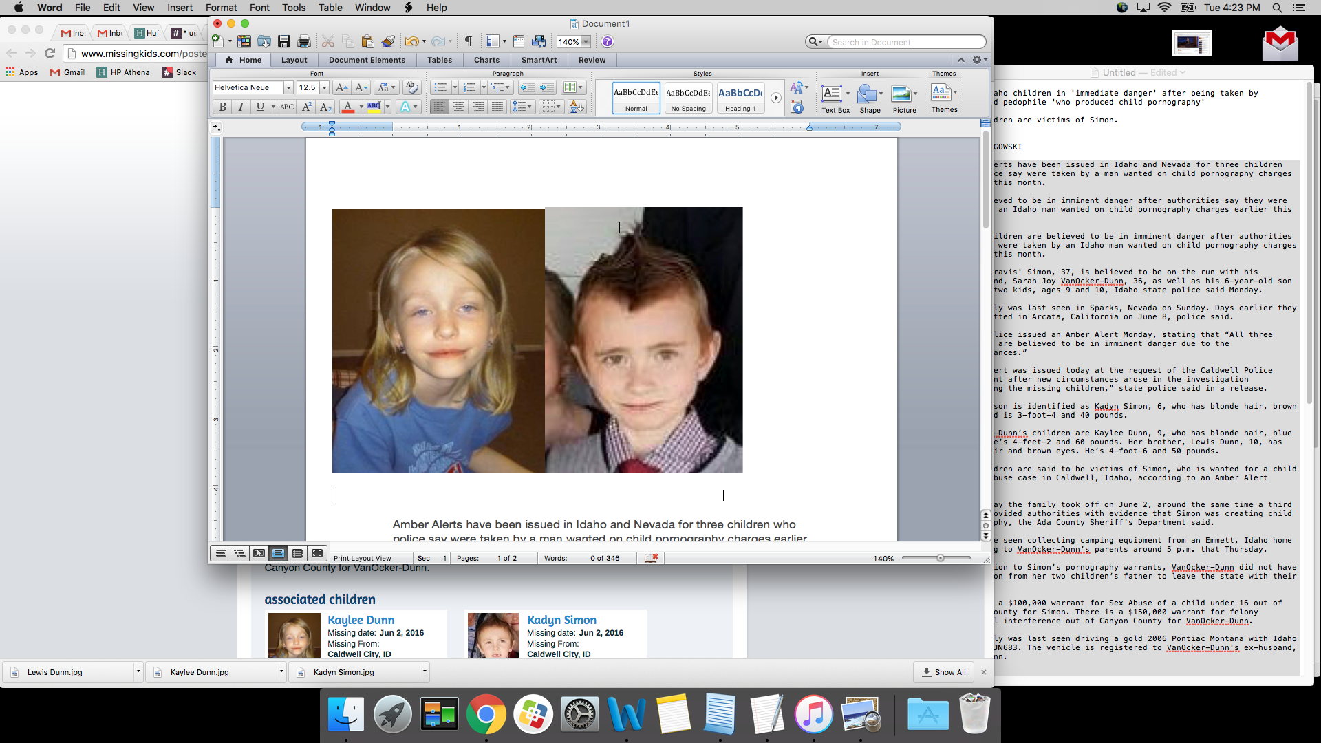
Task: Toggle show paragraph marks button
Action: tap(469, 42)
